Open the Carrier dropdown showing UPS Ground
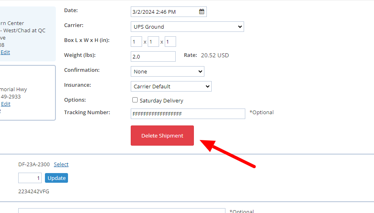This screenshot has height=213, width=374. 187,27
